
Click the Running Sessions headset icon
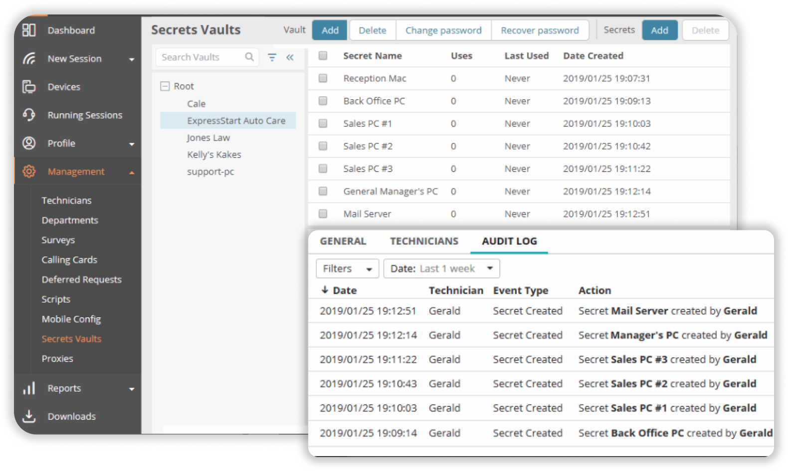tap(29, 115)
